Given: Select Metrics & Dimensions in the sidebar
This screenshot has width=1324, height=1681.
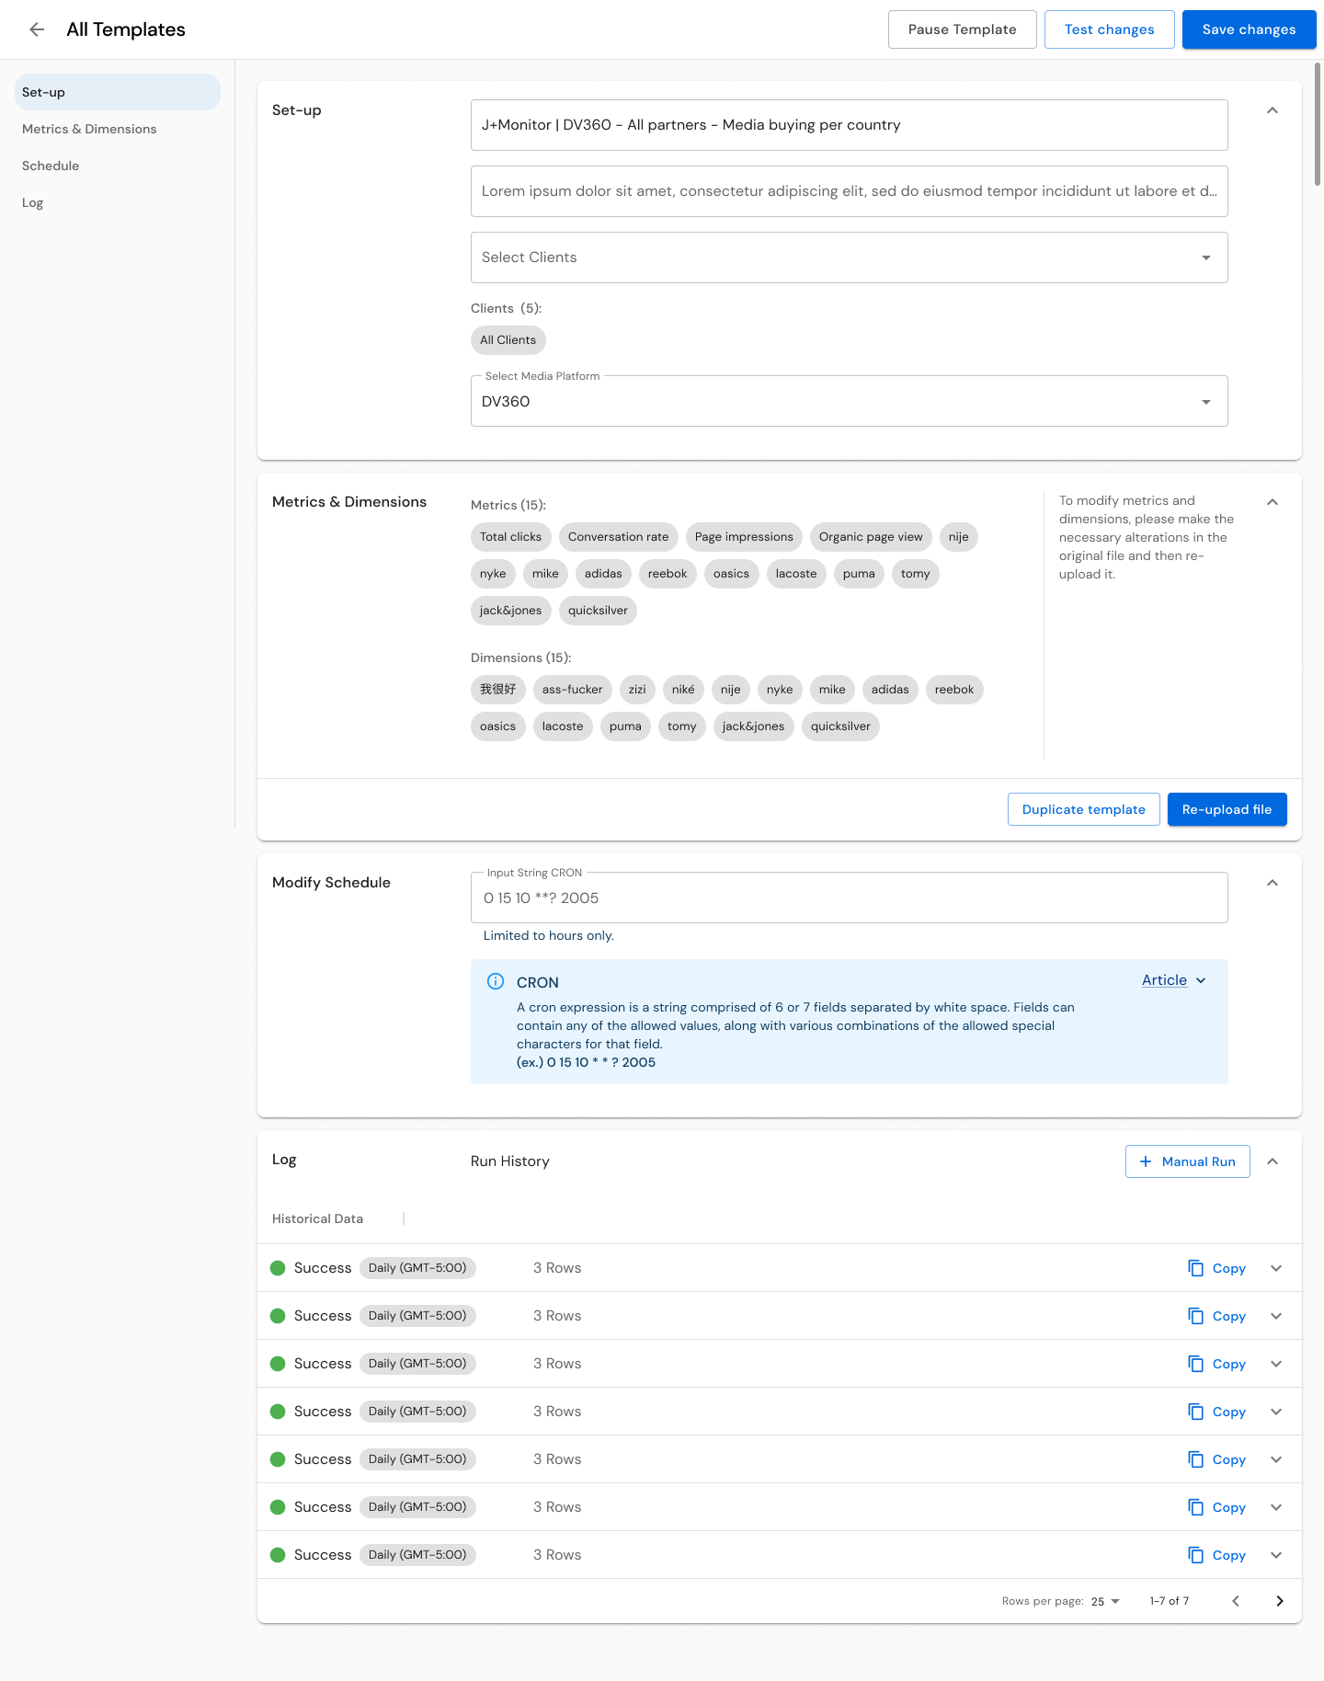Looking at the screenshot, I should tap(118, 129).
